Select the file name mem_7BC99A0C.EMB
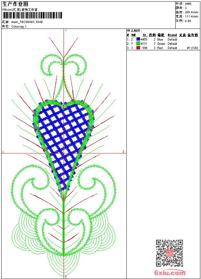The width and height of the screenshot is (201, 279). [27, 22]
